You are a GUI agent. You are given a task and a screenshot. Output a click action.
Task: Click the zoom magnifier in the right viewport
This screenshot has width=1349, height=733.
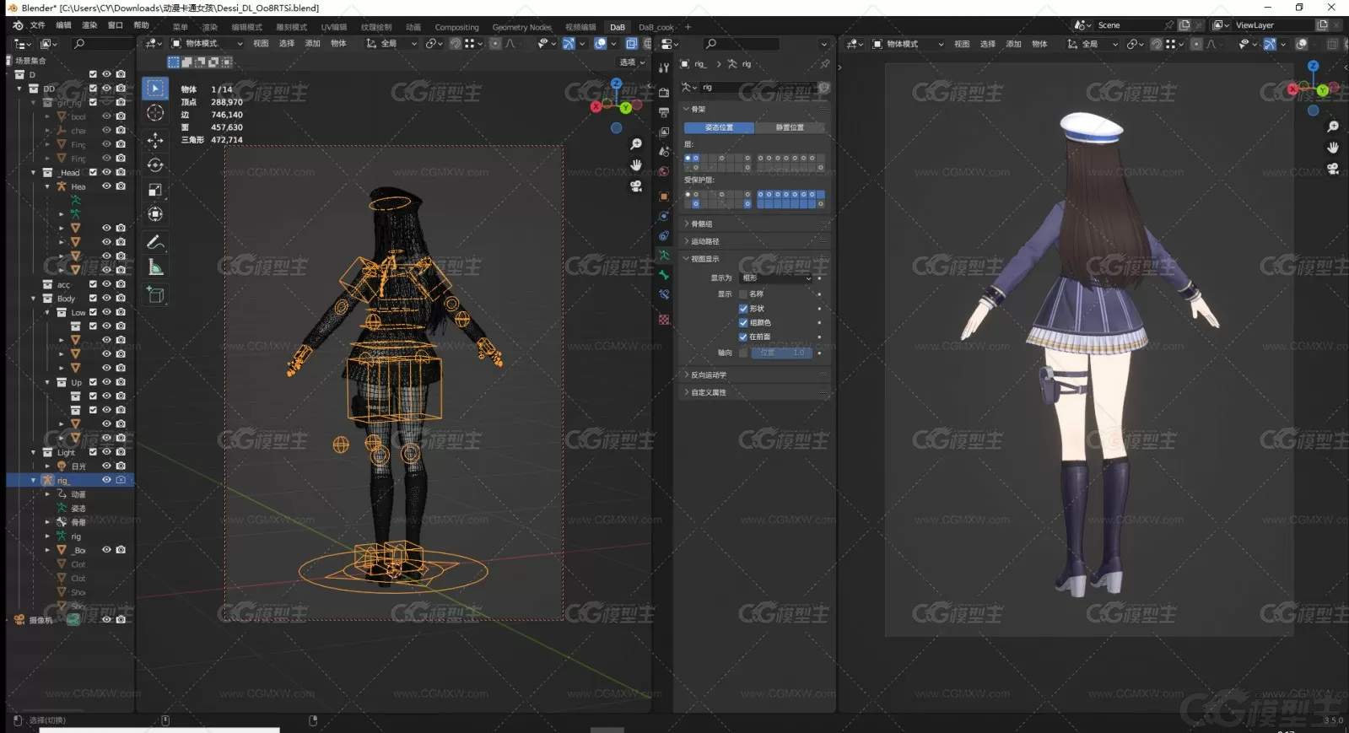(x=1333, y=127)
